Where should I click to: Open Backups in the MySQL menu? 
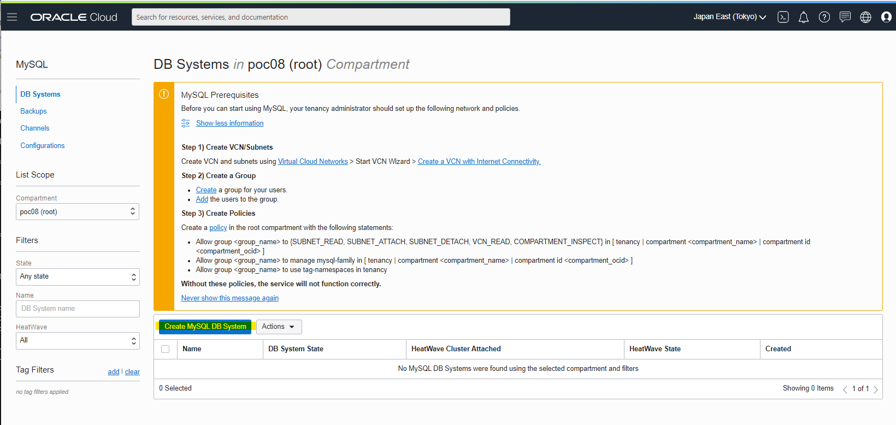click(33, 111)
